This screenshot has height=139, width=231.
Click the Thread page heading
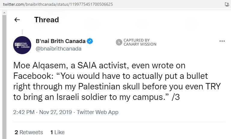pos(47,20)
